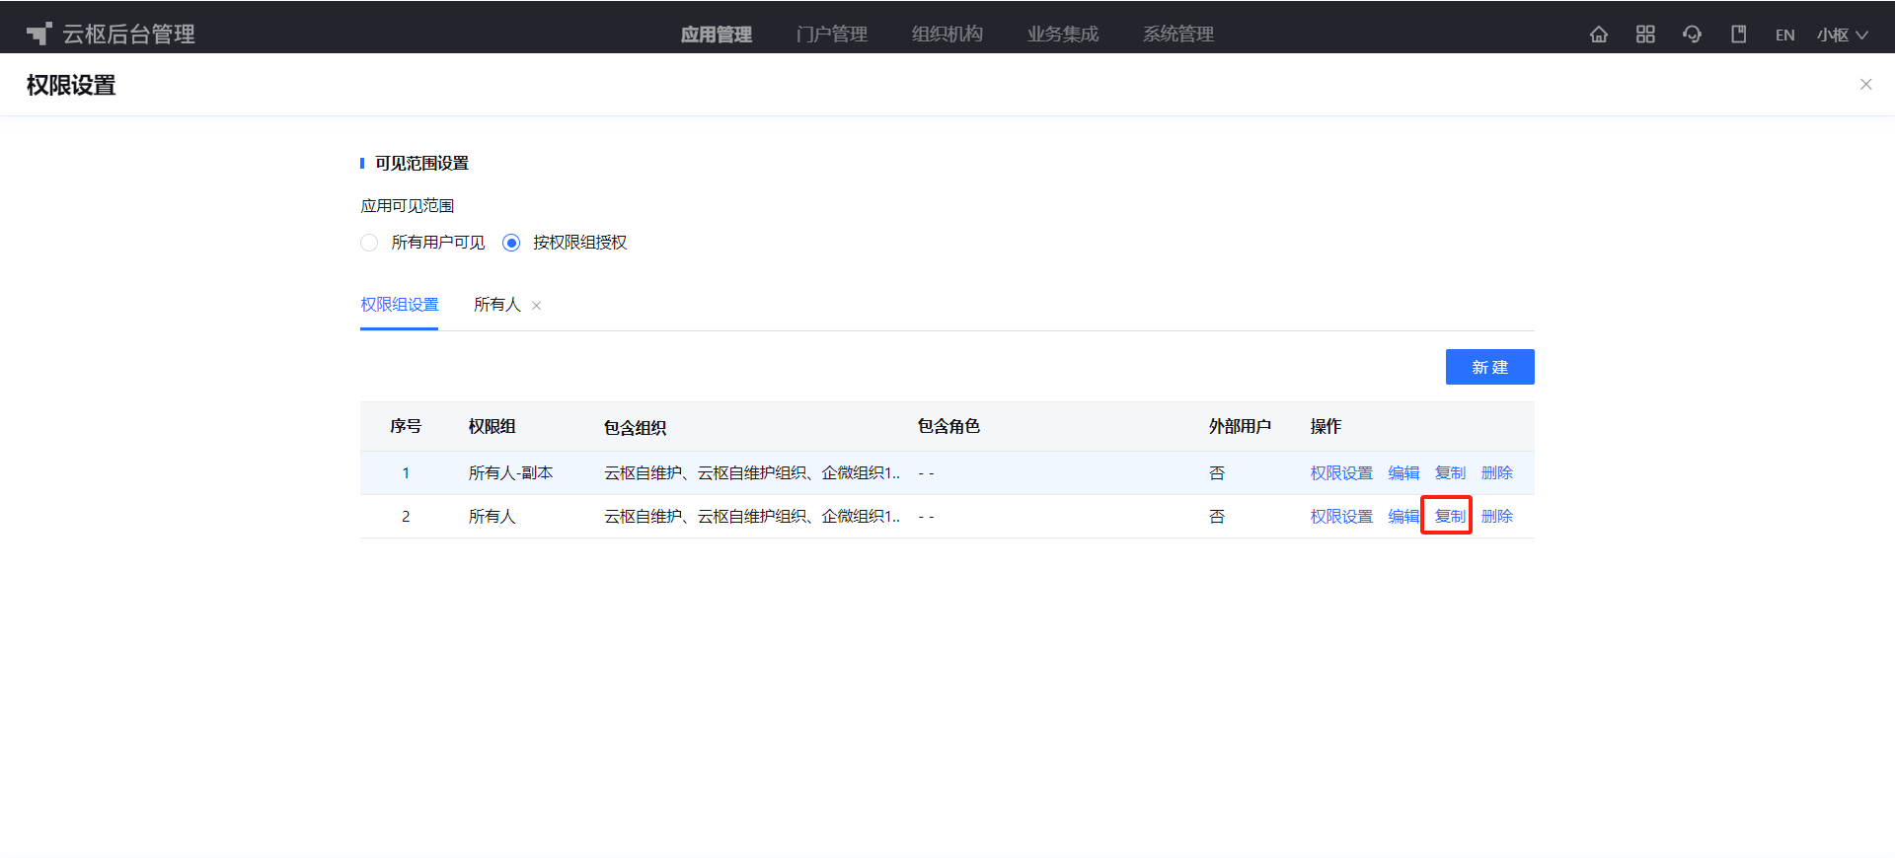
Task: Click the 所有人 group name in row 2
Action: [x=492, y=517]
